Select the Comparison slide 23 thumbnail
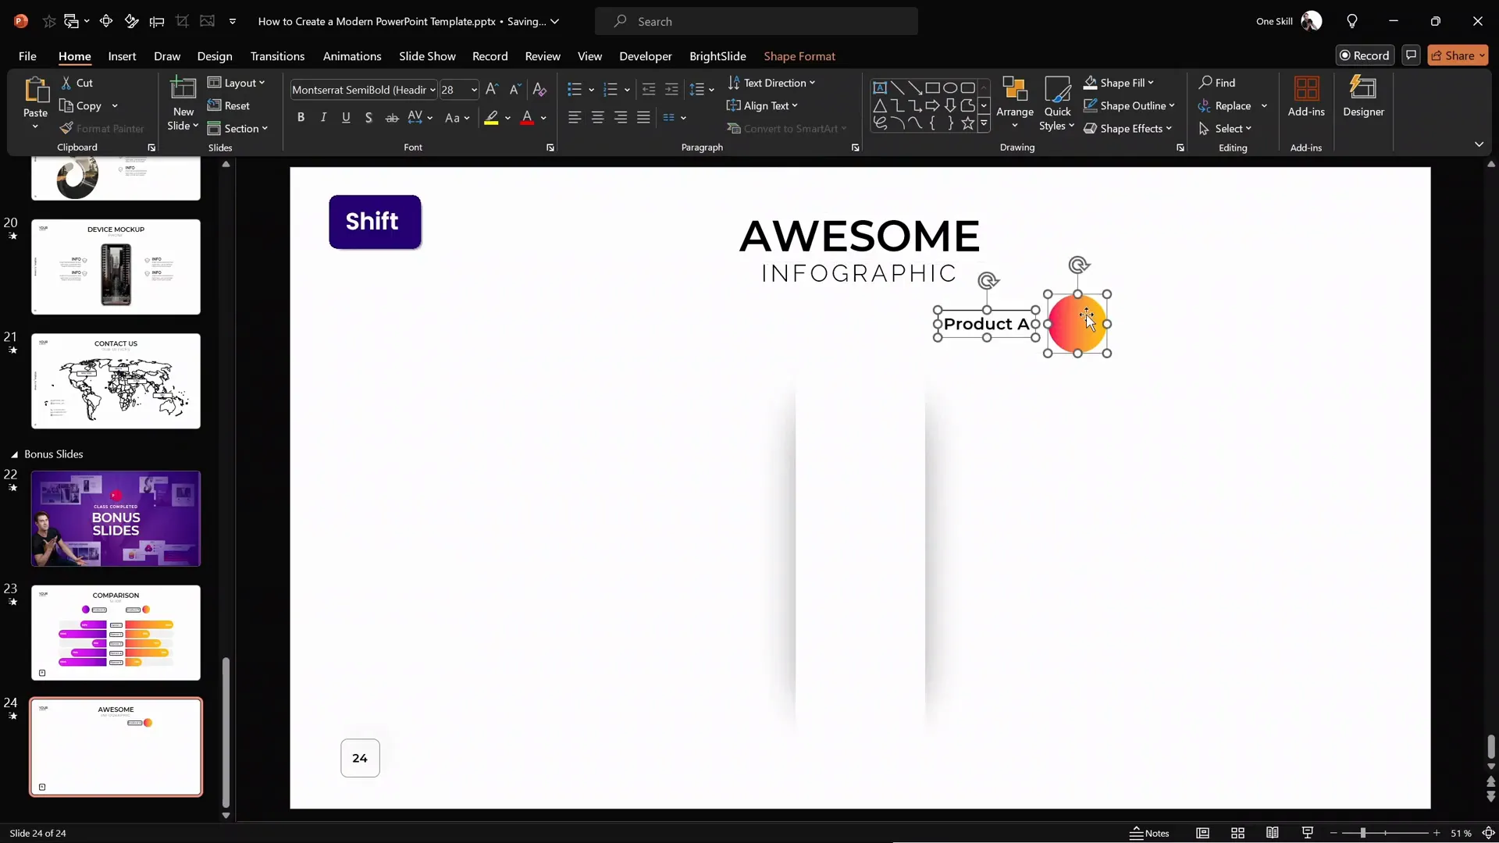 click(x=116, y=632)
